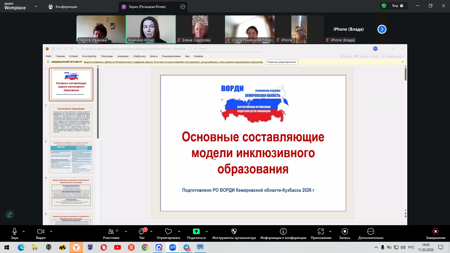The height and width of the screenshot is (253, 450).
Task: Click the green Share screen icon
Action: pyautogui.click(x=196, y=231)
